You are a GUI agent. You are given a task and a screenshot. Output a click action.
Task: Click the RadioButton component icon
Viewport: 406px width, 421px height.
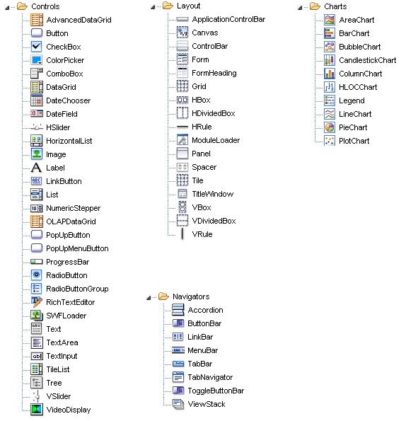[x=37, y=275]
